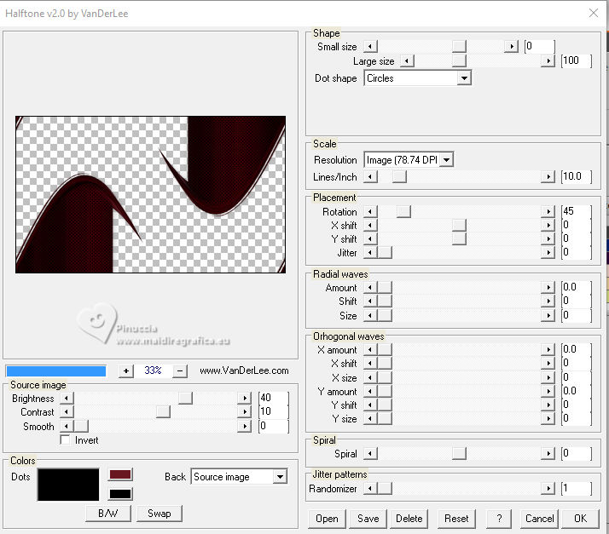Click the Open preset button

pos(327,519)
